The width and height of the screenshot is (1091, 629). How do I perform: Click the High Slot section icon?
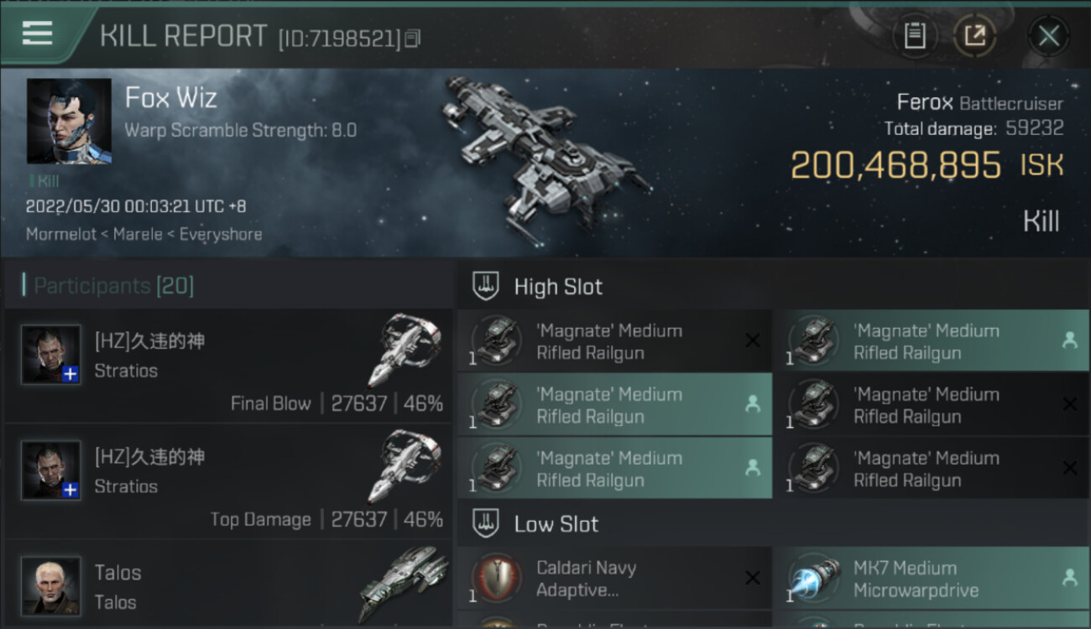coord(486,286)
